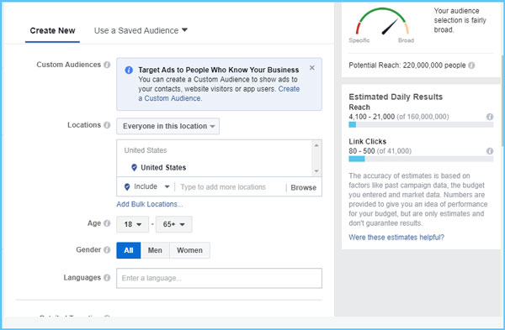This screenshot has width=505, height=330.
Task: Click the Age info icon
Action: coord(107,223)
